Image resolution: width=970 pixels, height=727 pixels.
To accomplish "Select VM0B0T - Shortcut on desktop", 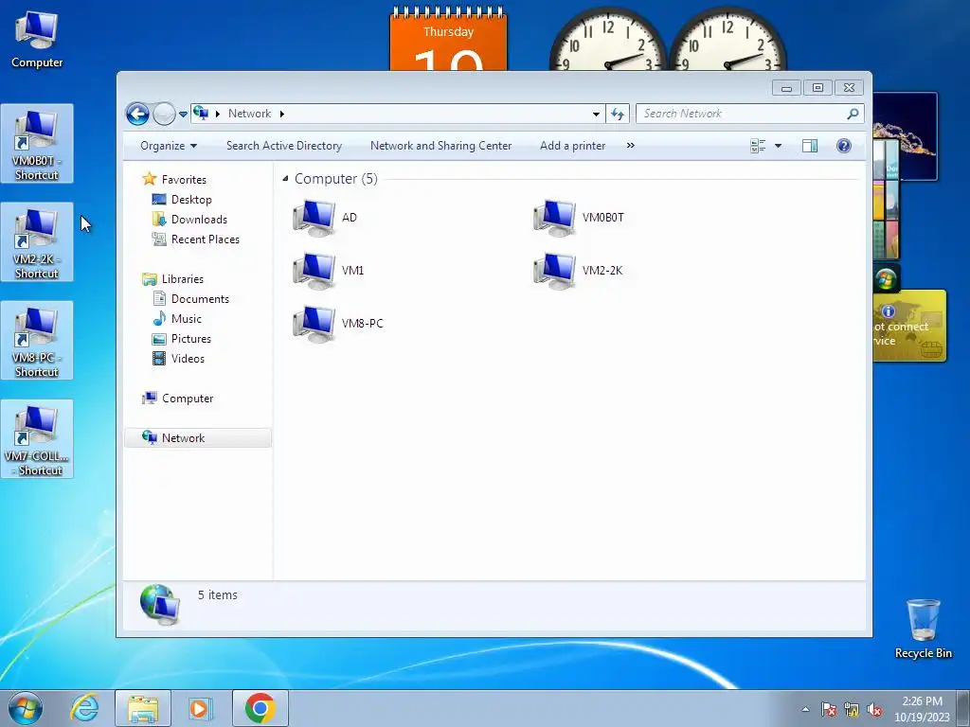I will click(x=37, y=144).
